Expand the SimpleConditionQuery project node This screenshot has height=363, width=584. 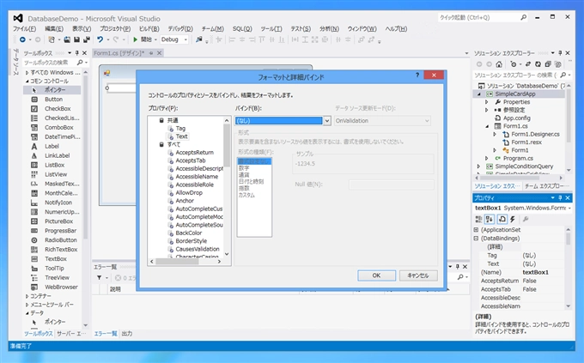479,166
